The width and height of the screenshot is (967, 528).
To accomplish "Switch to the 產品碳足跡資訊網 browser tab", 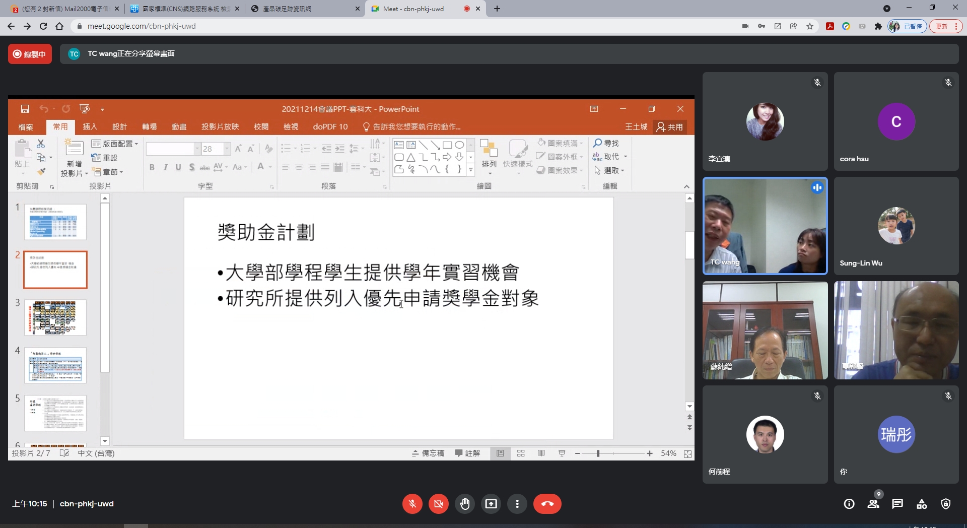I will 304,9.
